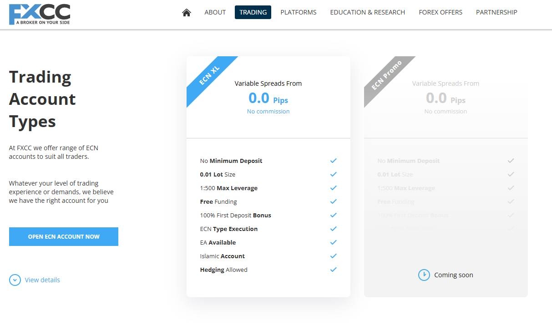Click Free Funding text in ECN XL
The image size is (552, 324).
coord(218,201)
